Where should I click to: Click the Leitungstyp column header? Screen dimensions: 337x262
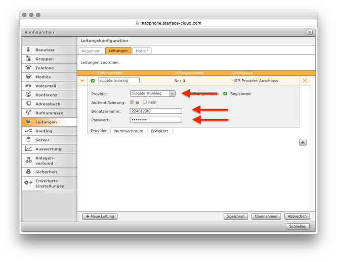coord(242,73)
